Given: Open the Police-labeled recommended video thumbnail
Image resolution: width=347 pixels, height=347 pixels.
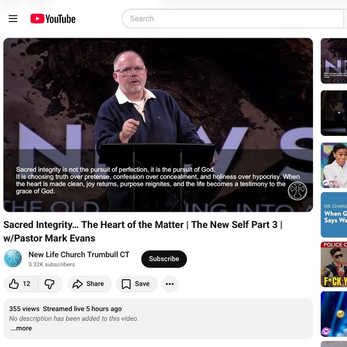Looking at the screenshot, I should coord(334,264).
